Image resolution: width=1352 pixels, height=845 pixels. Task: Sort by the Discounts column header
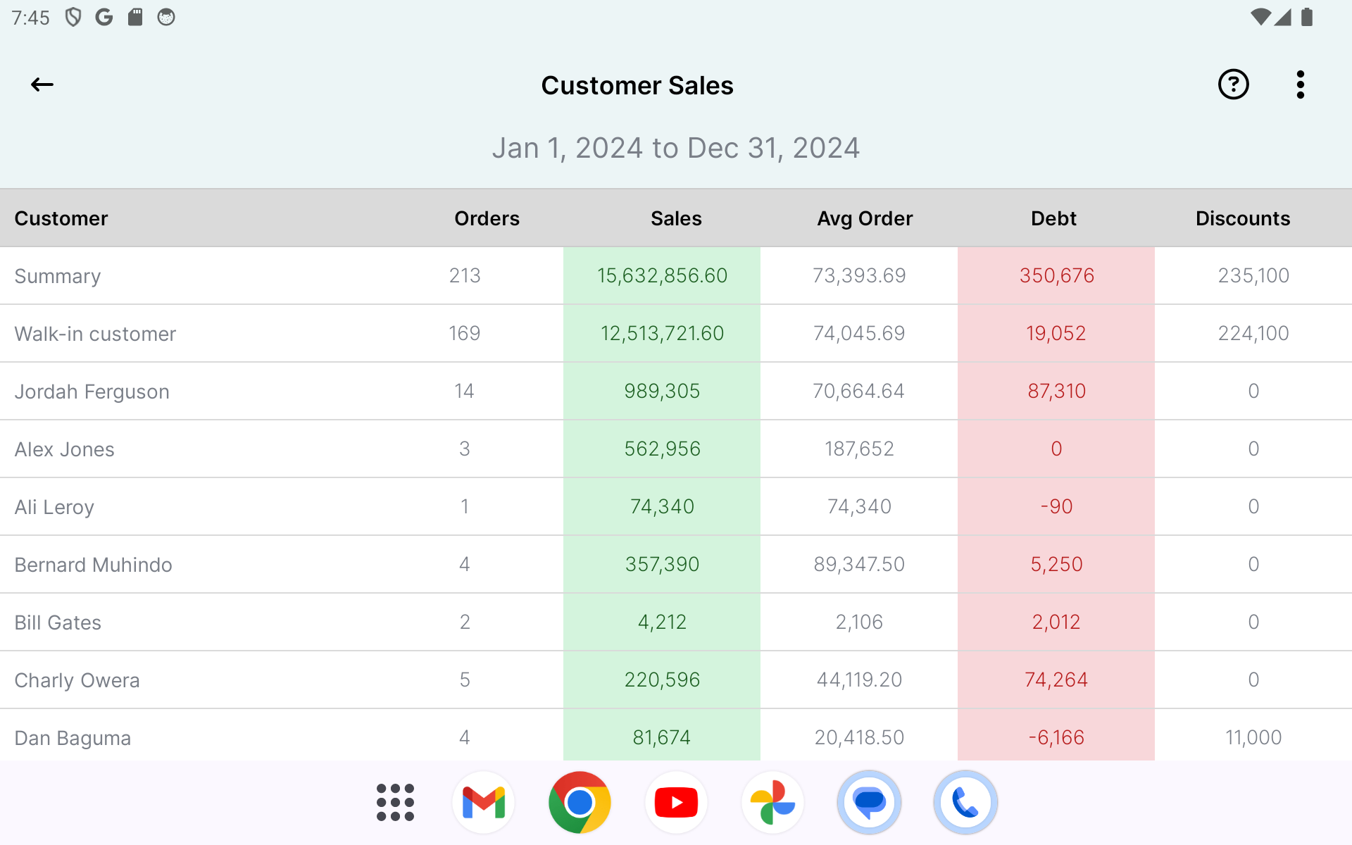coord(1243,218)
